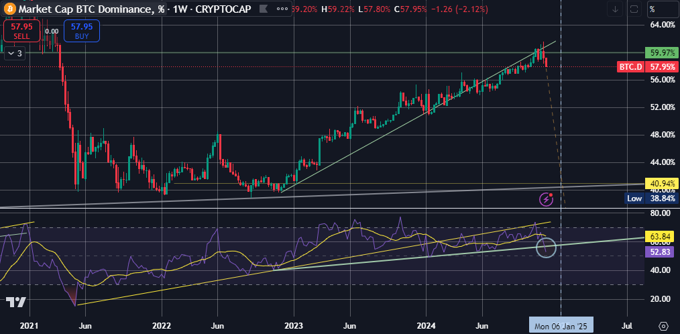
Task: Select the circle drawing on the RSI line
Action: point(546,247)
